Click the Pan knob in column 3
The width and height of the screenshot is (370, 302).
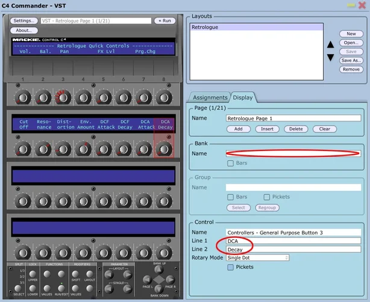[63, 97]
